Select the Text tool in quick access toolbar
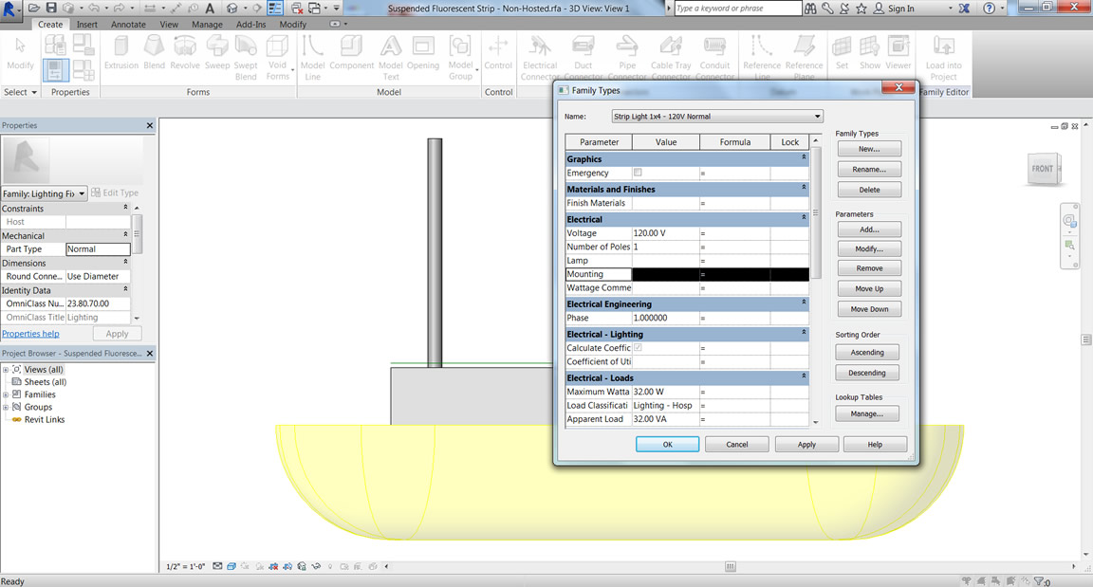 tap(210, 9)
